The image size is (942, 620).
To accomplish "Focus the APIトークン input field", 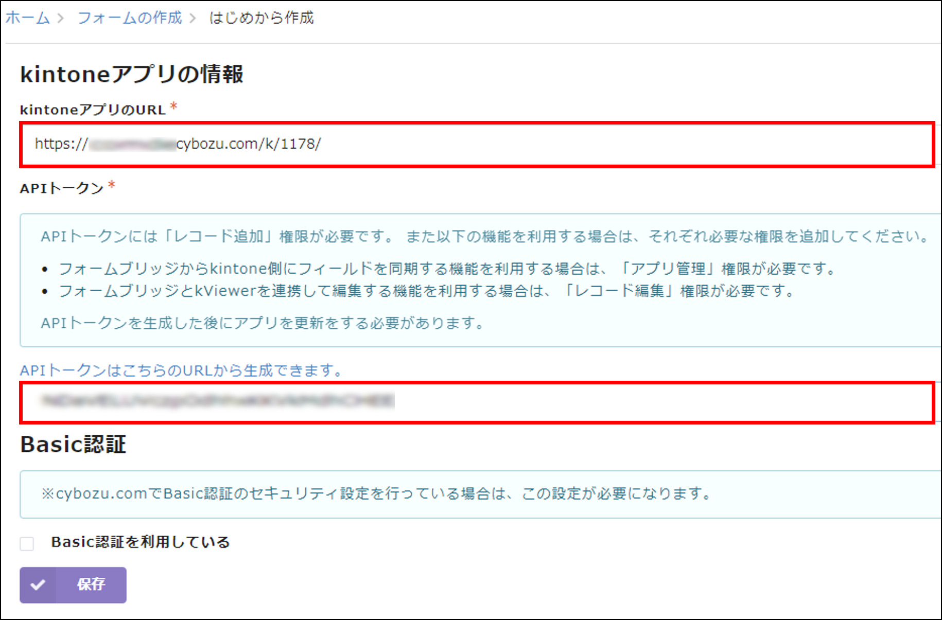I will pyautogui.click(x=477, y=402).
